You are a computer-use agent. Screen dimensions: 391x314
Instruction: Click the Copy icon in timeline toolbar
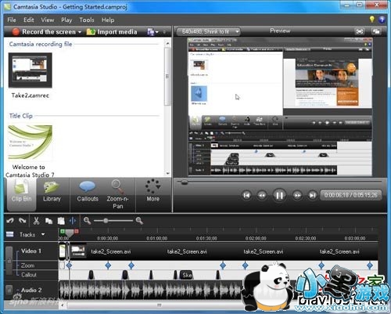pyautogui.click(x=48, y=221)
